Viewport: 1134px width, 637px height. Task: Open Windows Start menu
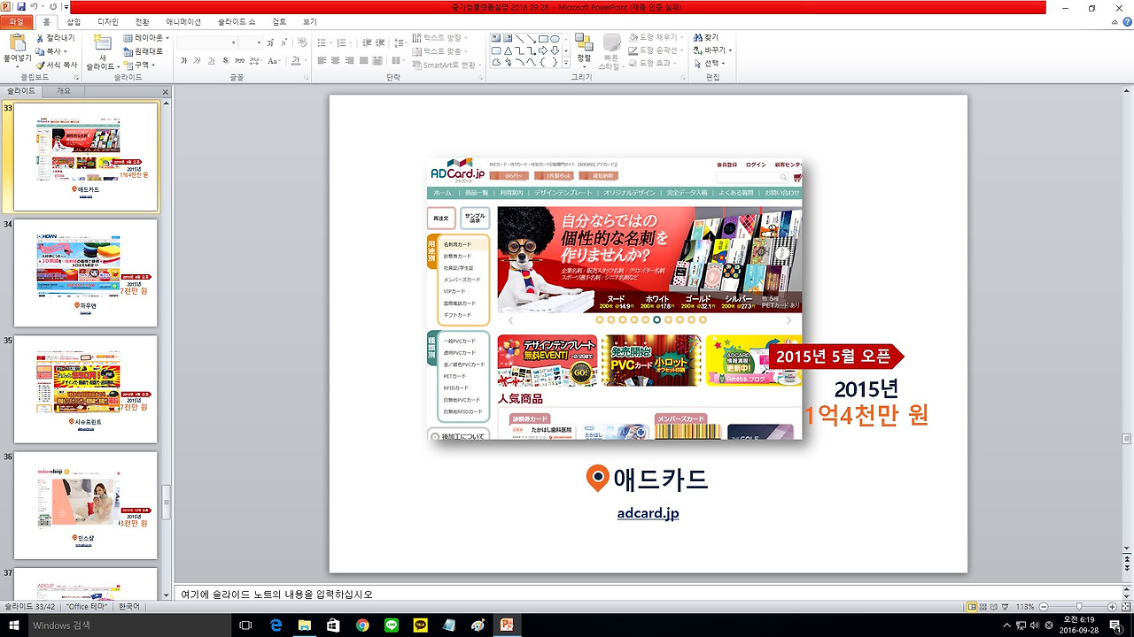[14, 625]
